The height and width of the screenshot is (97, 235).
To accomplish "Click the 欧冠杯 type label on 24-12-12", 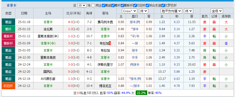I will click(8, 86).
